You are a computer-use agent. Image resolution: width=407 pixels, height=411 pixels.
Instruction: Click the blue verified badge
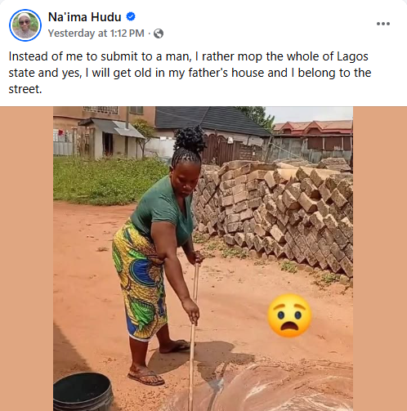tap(131, 16)
